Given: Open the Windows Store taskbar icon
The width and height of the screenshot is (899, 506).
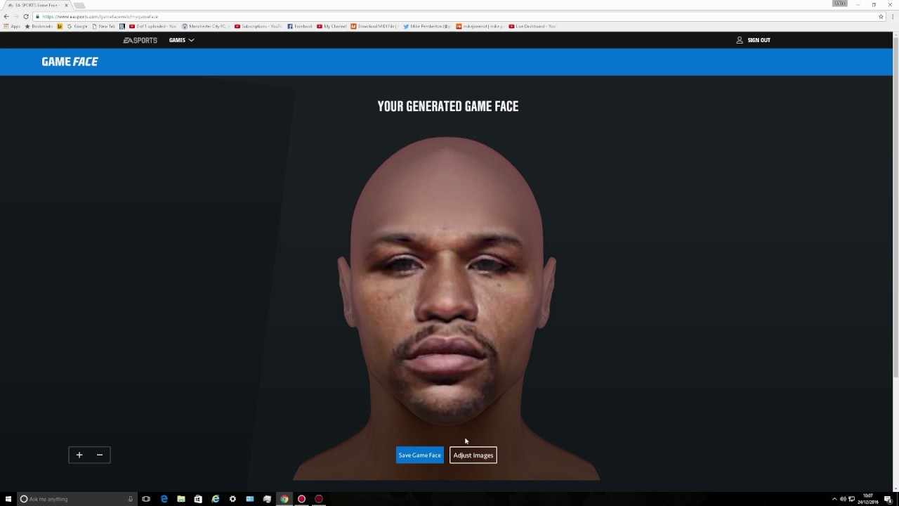Looking at the screenshot, I should [198, 499].
